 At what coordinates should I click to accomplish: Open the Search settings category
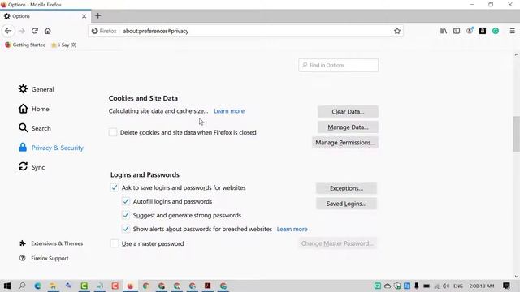[x=35, y=128]
